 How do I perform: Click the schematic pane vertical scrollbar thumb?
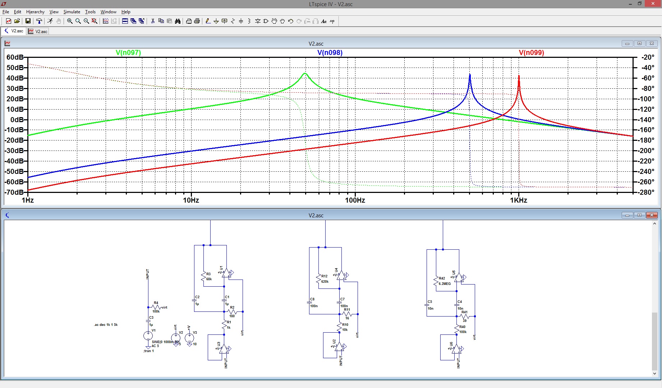654,341
